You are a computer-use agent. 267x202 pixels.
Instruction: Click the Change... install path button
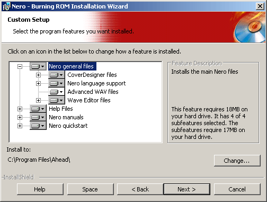tap(237, 161)
